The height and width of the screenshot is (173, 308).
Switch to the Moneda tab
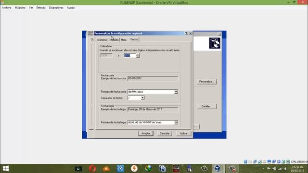click(x=114, y=40)
